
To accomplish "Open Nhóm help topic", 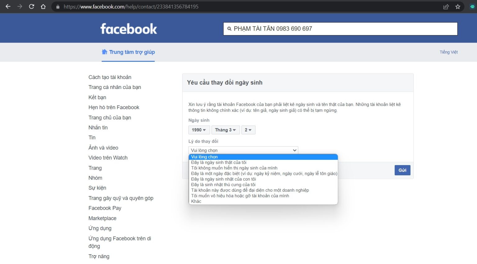I will point(95,178).
